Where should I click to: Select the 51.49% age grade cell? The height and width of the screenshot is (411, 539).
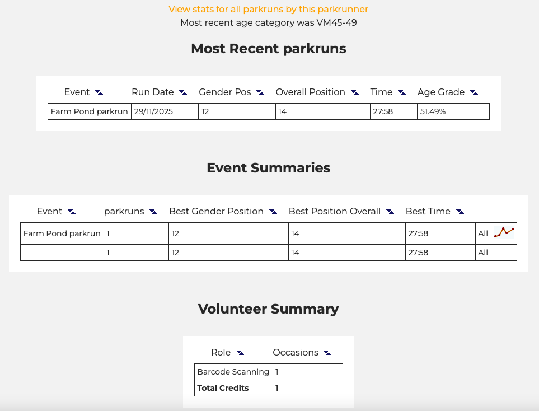[x=453, y=111]
